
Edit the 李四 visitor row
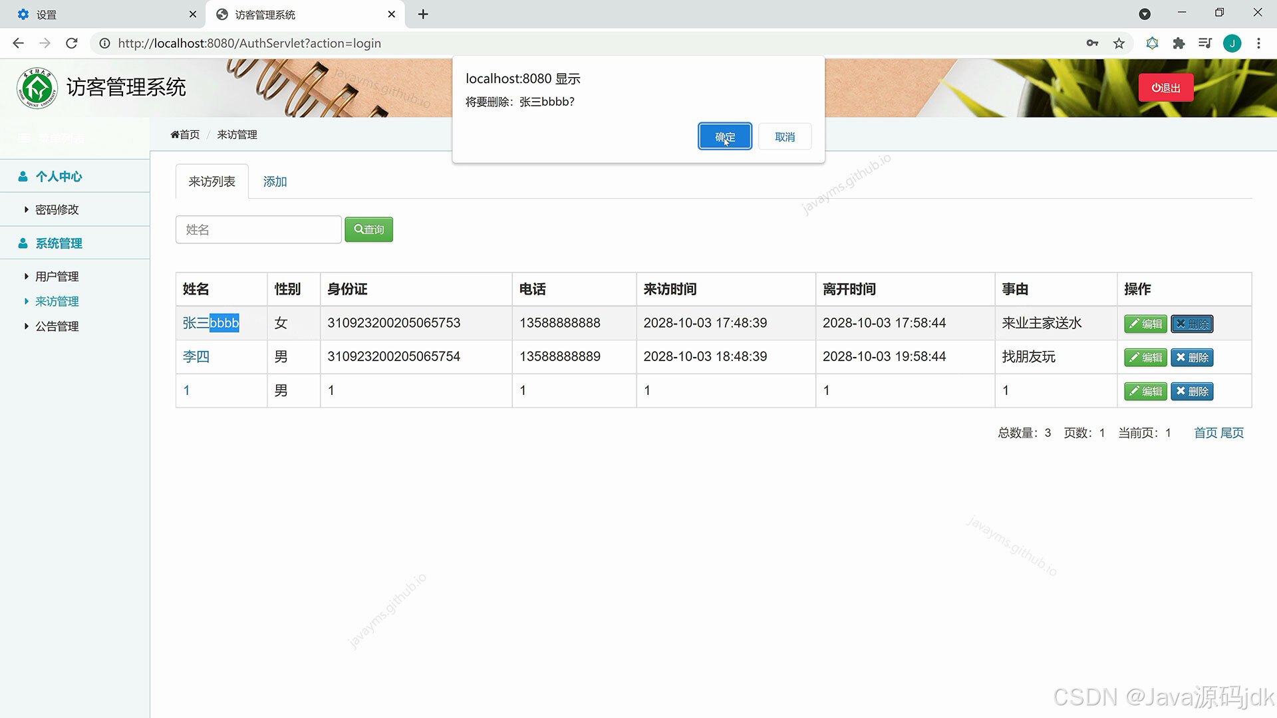coord(1145,358)
